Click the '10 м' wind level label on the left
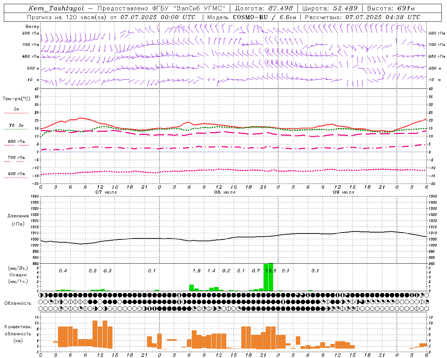 pyautogui.click(x=34, y=80)
